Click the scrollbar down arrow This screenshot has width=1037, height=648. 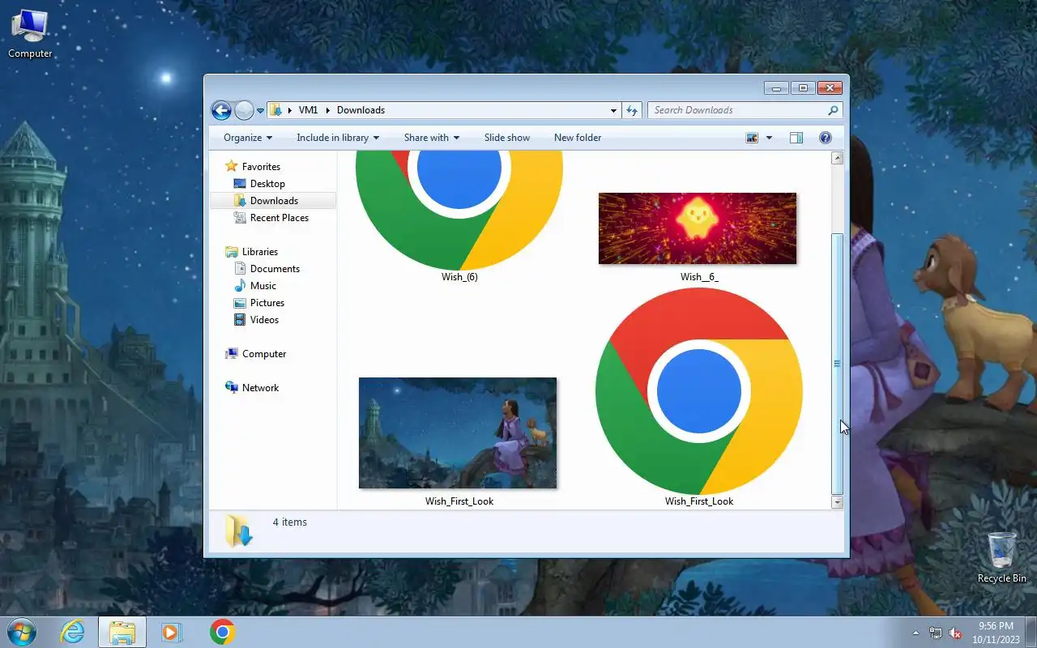(x=837, y=503)
